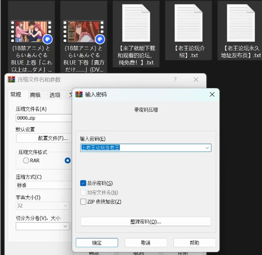This screenshot has width=262, height=255.
Task: Enable the ZIP 传统加密 checkbox
Action: pyautogui.click(x=83, y=202)
